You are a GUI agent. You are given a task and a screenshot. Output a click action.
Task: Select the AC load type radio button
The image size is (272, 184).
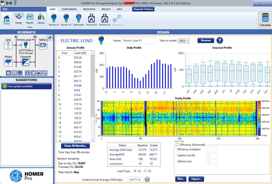click(x=135, y=171)
